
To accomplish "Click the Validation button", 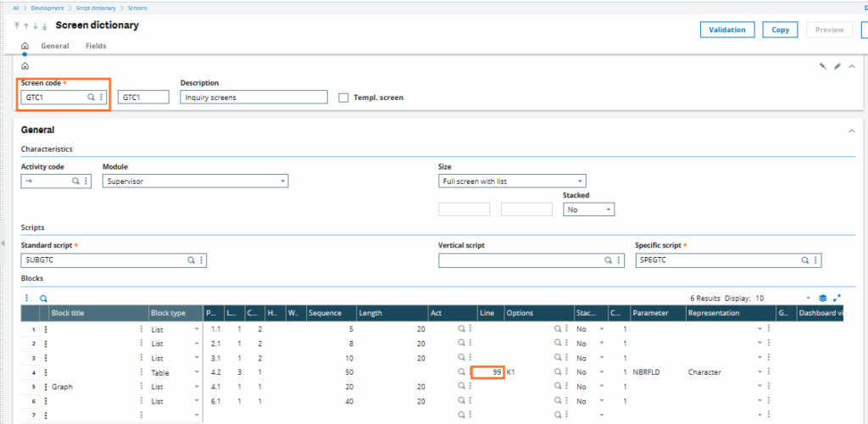I will click(726, 30).
